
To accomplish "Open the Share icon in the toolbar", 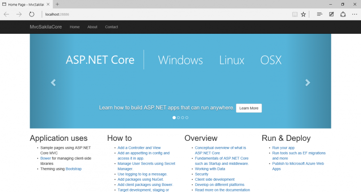I will tap(343, 14).
